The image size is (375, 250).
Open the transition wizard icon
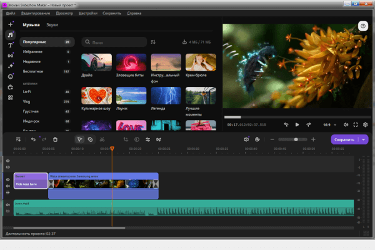[159, 139]
